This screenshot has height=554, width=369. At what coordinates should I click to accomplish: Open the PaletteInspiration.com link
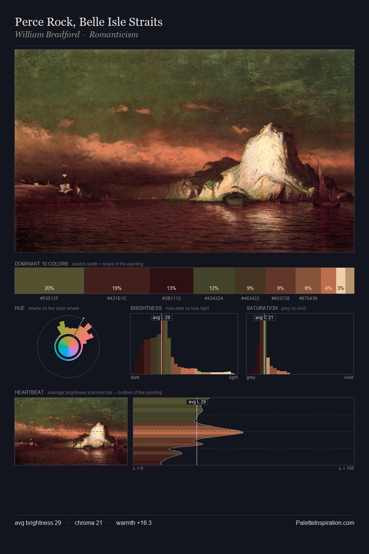(325, 523)
